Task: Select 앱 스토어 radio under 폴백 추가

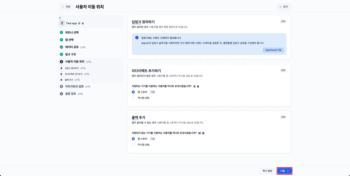Action: (133, 139)
